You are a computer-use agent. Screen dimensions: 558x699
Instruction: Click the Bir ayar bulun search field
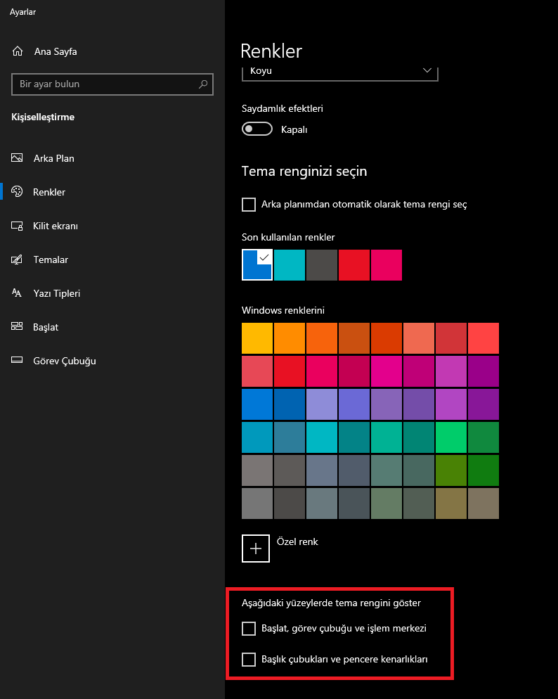click(x=105, y=84)
